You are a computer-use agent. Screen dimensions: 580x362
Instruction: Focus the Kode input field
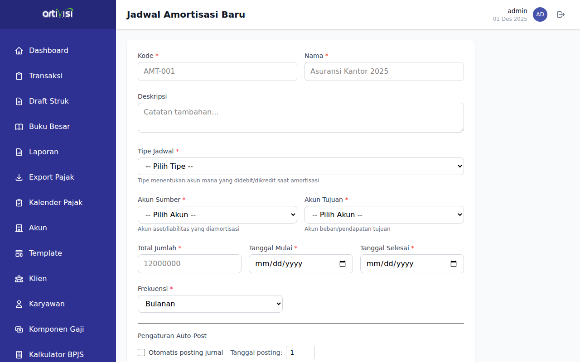coord(217,71)
